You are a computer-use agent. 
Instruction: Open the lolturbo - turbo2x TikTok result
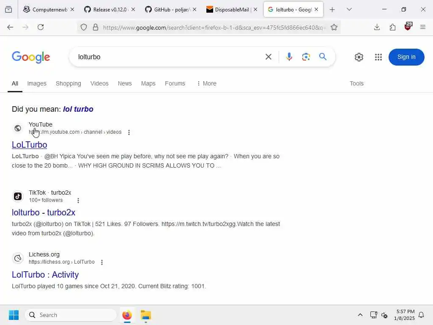pyautogui.click(x=44, y=212)
